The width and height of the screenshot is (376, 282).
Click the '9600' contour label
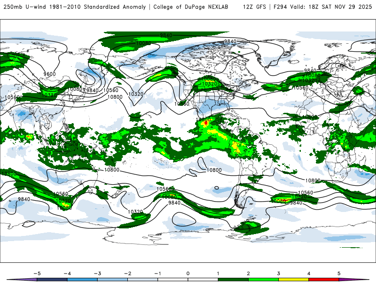pyautogui.click(x=50, y=74)
